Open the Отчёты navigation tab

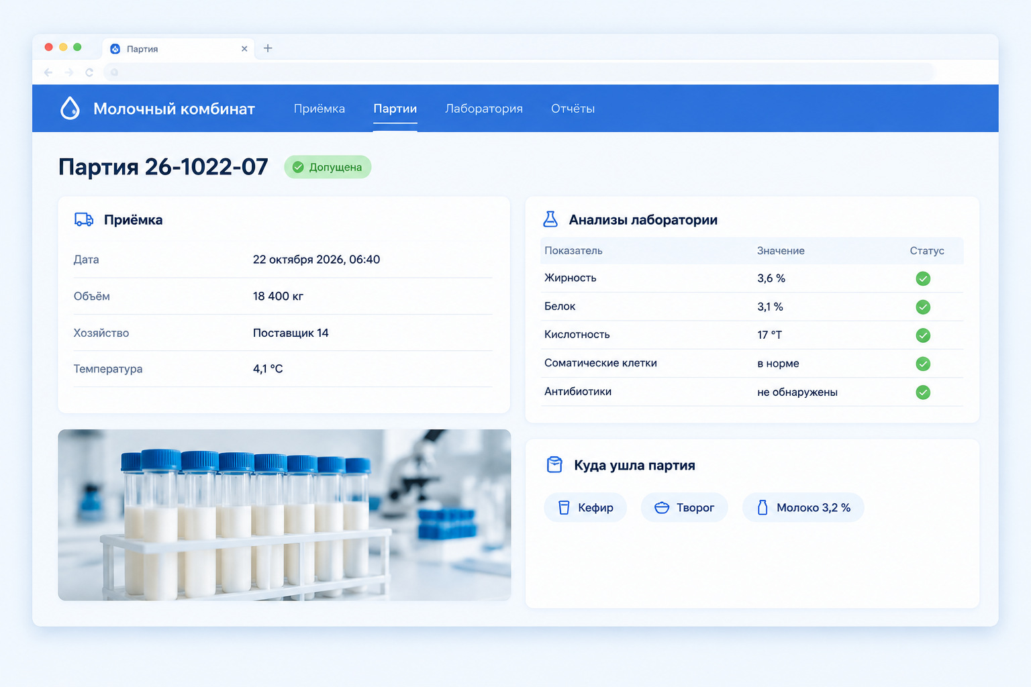click(x=573, y=109)
